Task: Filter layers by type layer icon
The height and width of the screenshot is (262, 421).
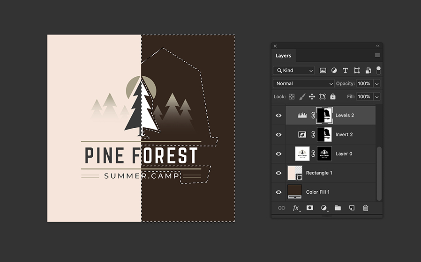Action: click(x=345, y=71)
